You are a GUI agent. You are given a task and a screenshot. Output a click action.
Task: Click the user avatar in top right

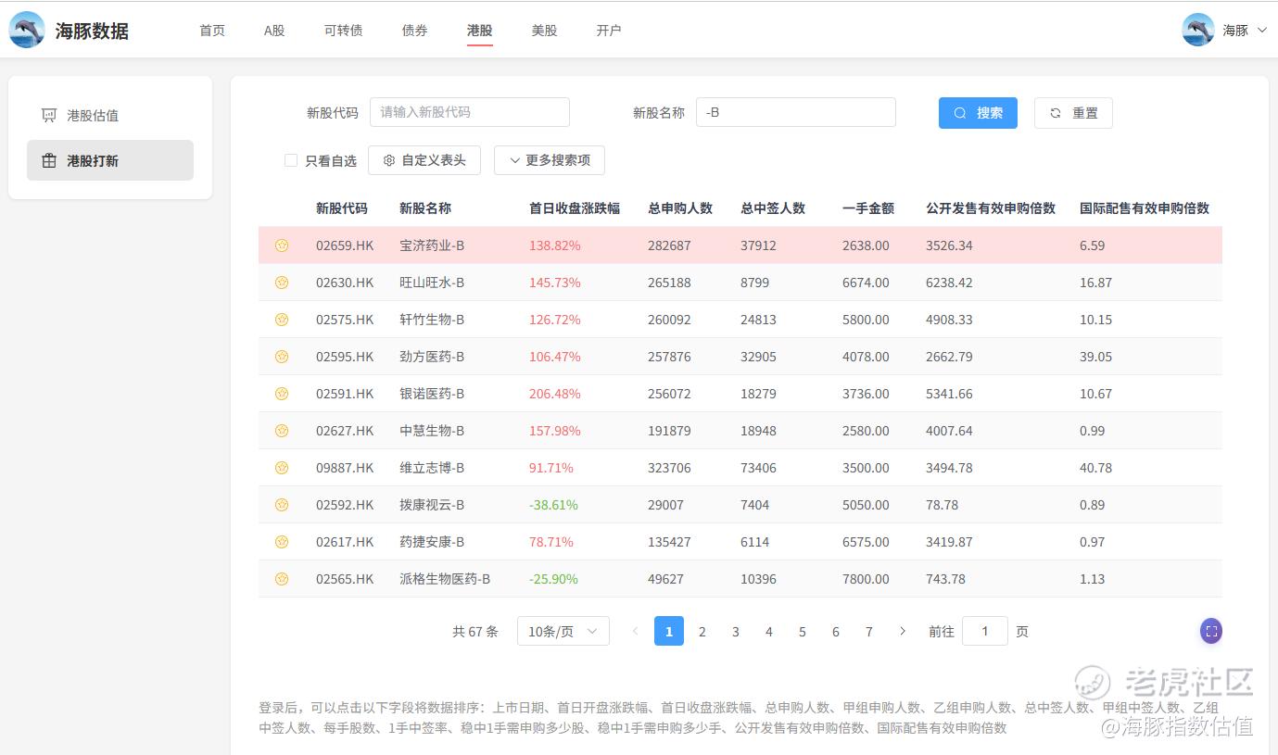click(x=1198, y=30)
